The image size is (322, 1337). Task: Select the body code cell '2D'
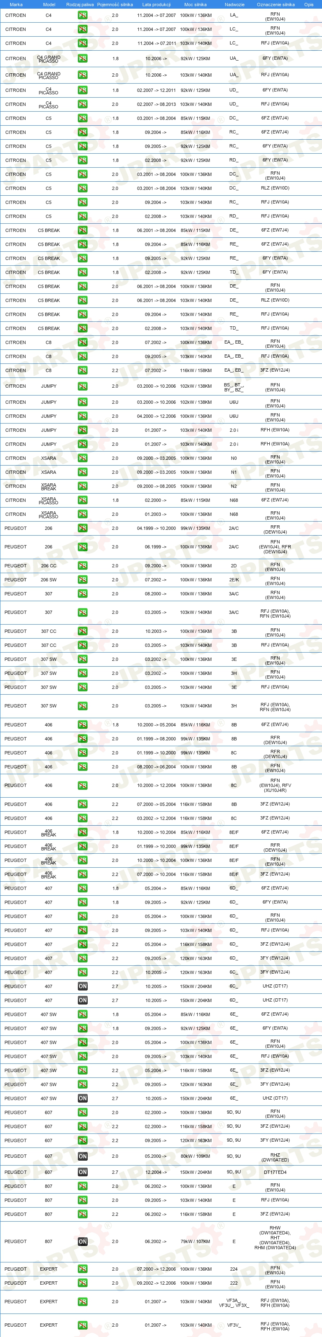(x=234, y=566)
